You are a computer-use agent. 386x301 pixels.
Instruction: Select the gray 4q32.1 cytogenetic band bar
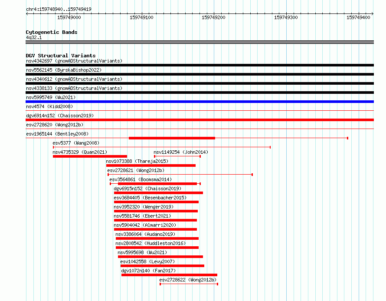coord(200,42)
